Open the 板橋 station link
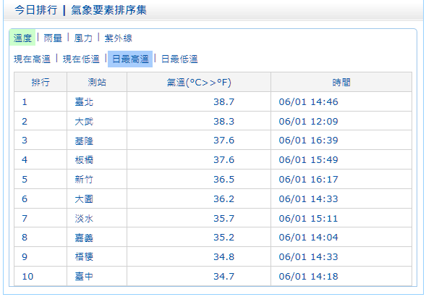 click(84, 160)
